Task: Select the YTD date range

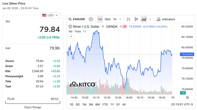Action: tap(105, 104)
